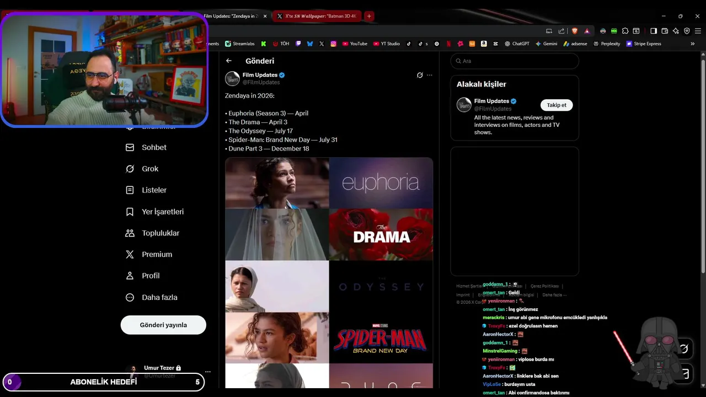The width and height of the screenshot is (706, 397).
Task: Open Grok in the X sidebar
Action: (x=142, y=169)
